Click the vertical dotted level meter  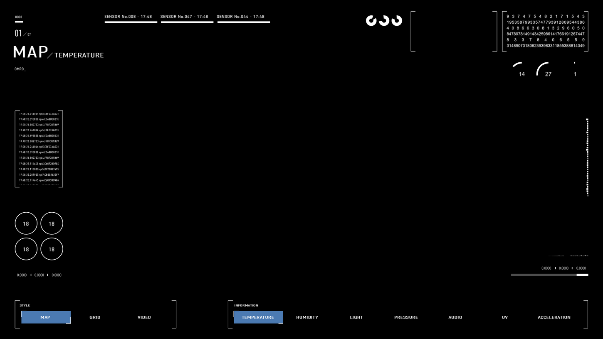pos(587,157)
